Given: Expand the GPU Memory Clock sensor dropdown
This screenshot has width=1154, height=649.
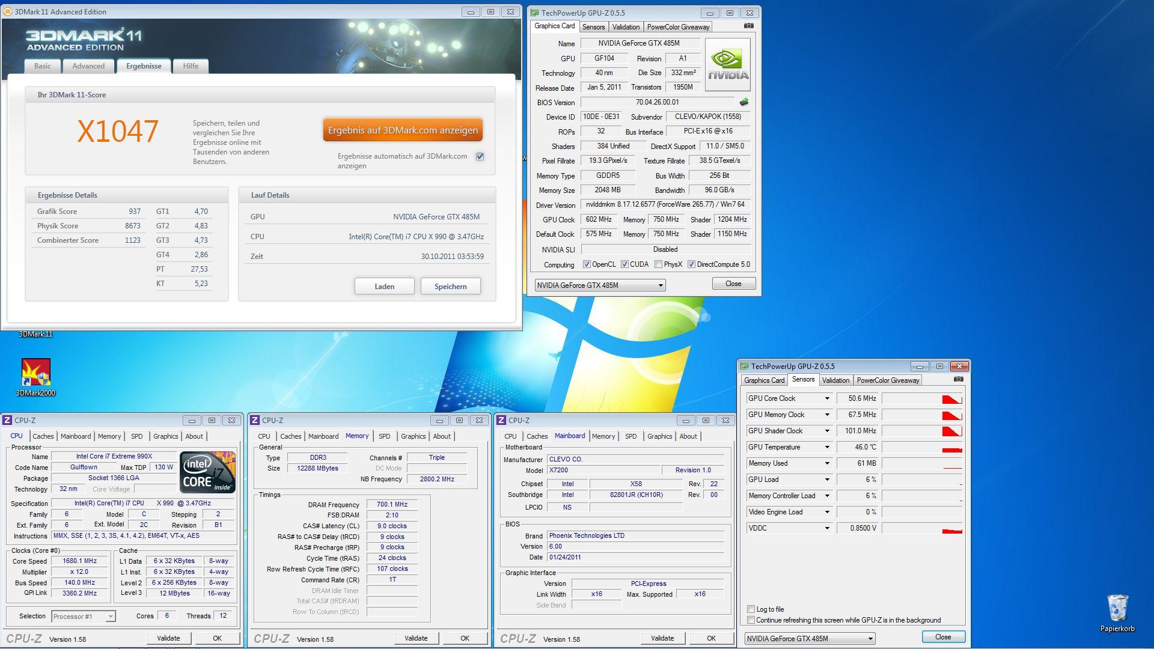Looking at the screenshot, I should pos(826,415).
